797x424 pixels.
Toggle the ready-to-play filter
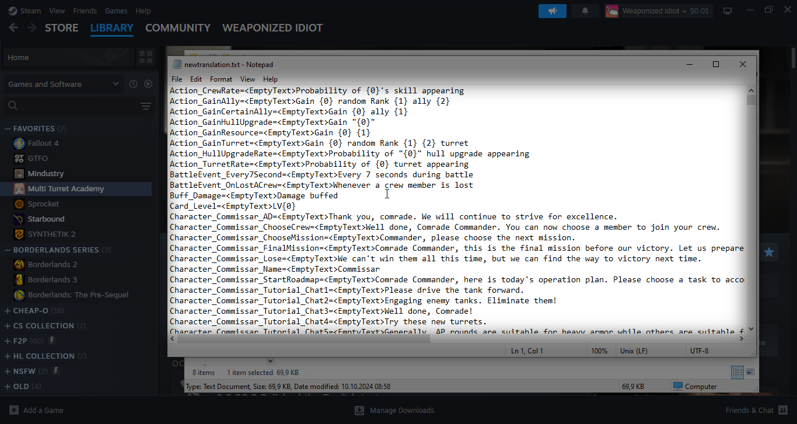click(148, 84)
